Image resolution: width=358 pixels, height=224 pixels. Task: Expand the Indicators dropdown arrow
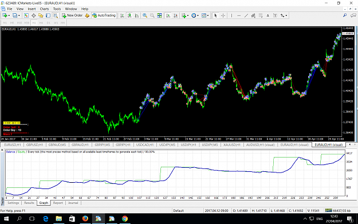click(188, 15)
